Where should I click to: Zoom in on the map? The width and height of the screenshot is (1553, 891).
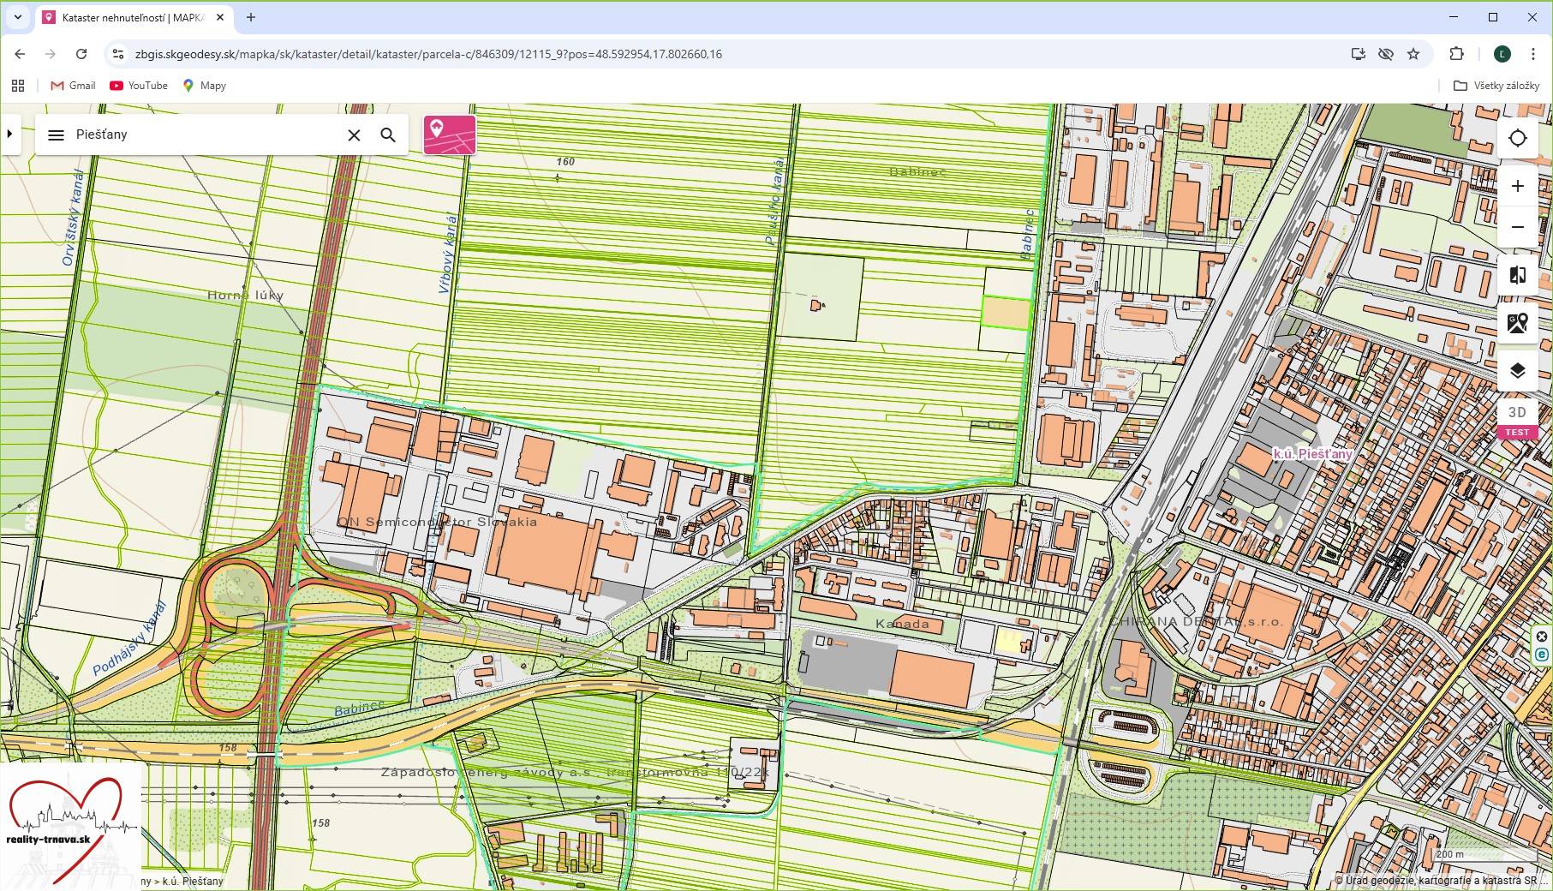coord(1517,186)
